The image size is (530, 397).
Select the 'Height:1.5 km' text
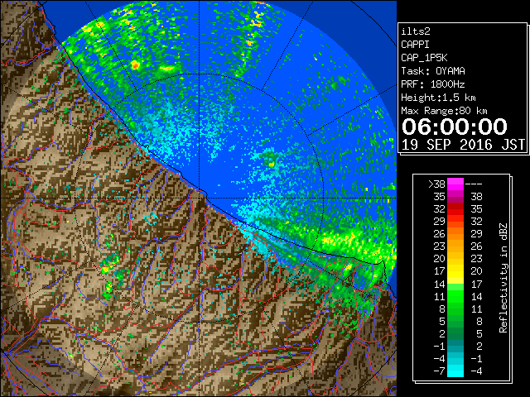438,98
